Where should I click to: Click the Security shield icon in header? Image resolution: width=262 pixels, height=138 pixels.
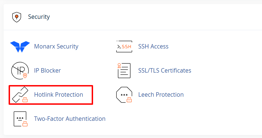(17, 17)
